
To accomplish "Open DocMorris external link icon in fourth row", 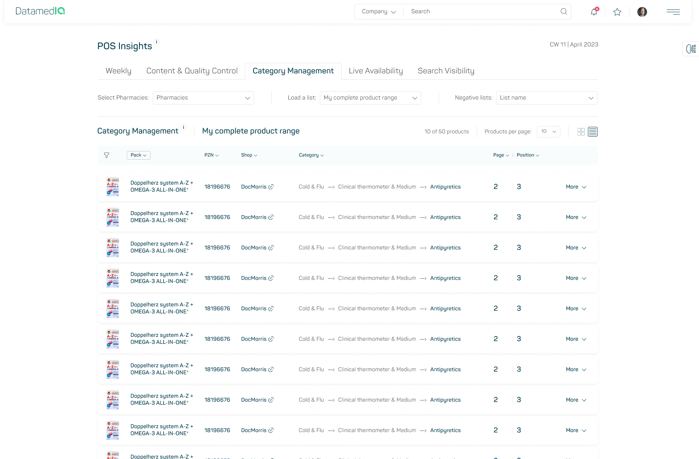I will point(271,278).
